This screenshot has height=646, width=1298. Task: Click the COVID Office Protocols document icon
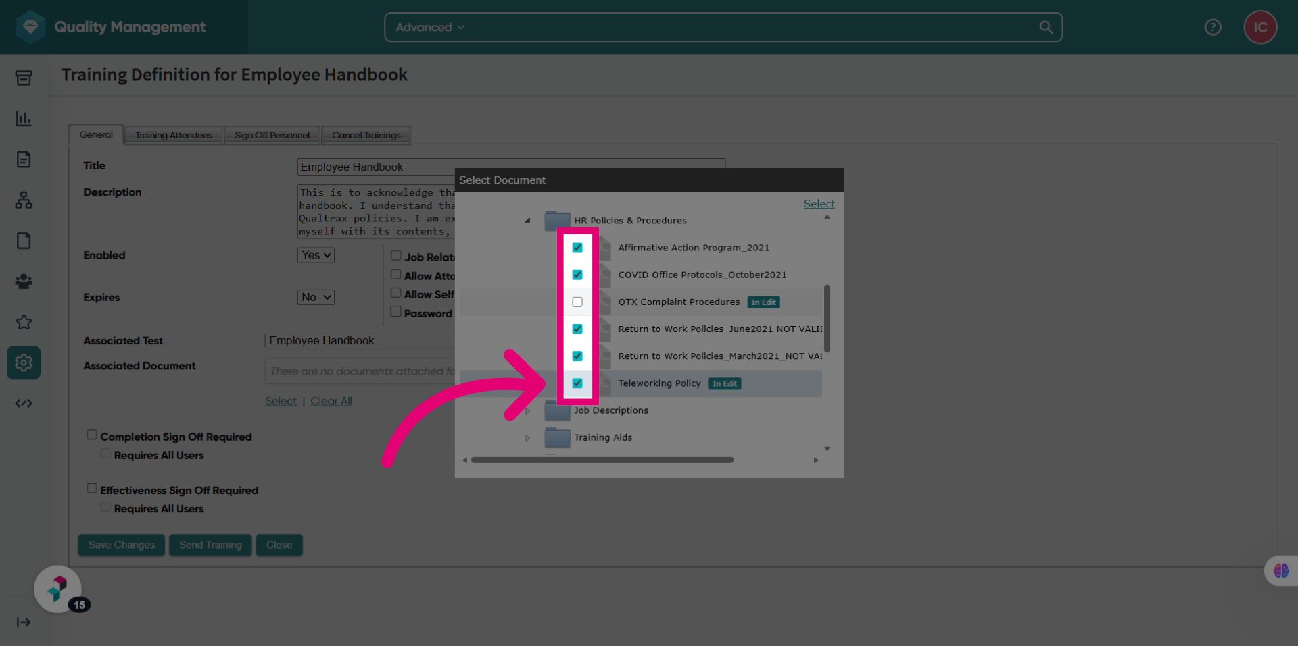coord(605,275)
